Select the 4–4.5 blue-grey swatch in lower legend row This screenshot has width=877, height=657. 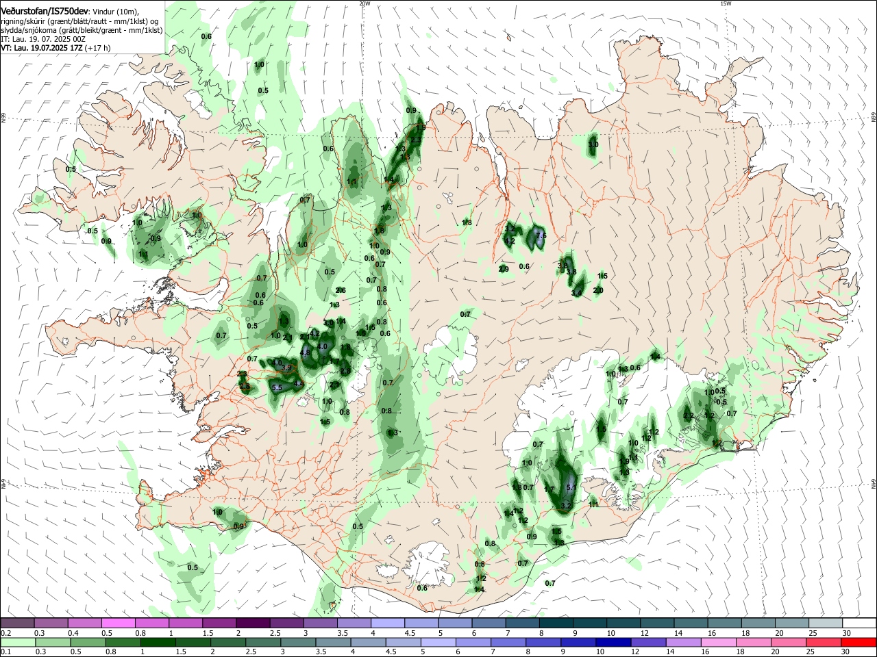point(369,643)
